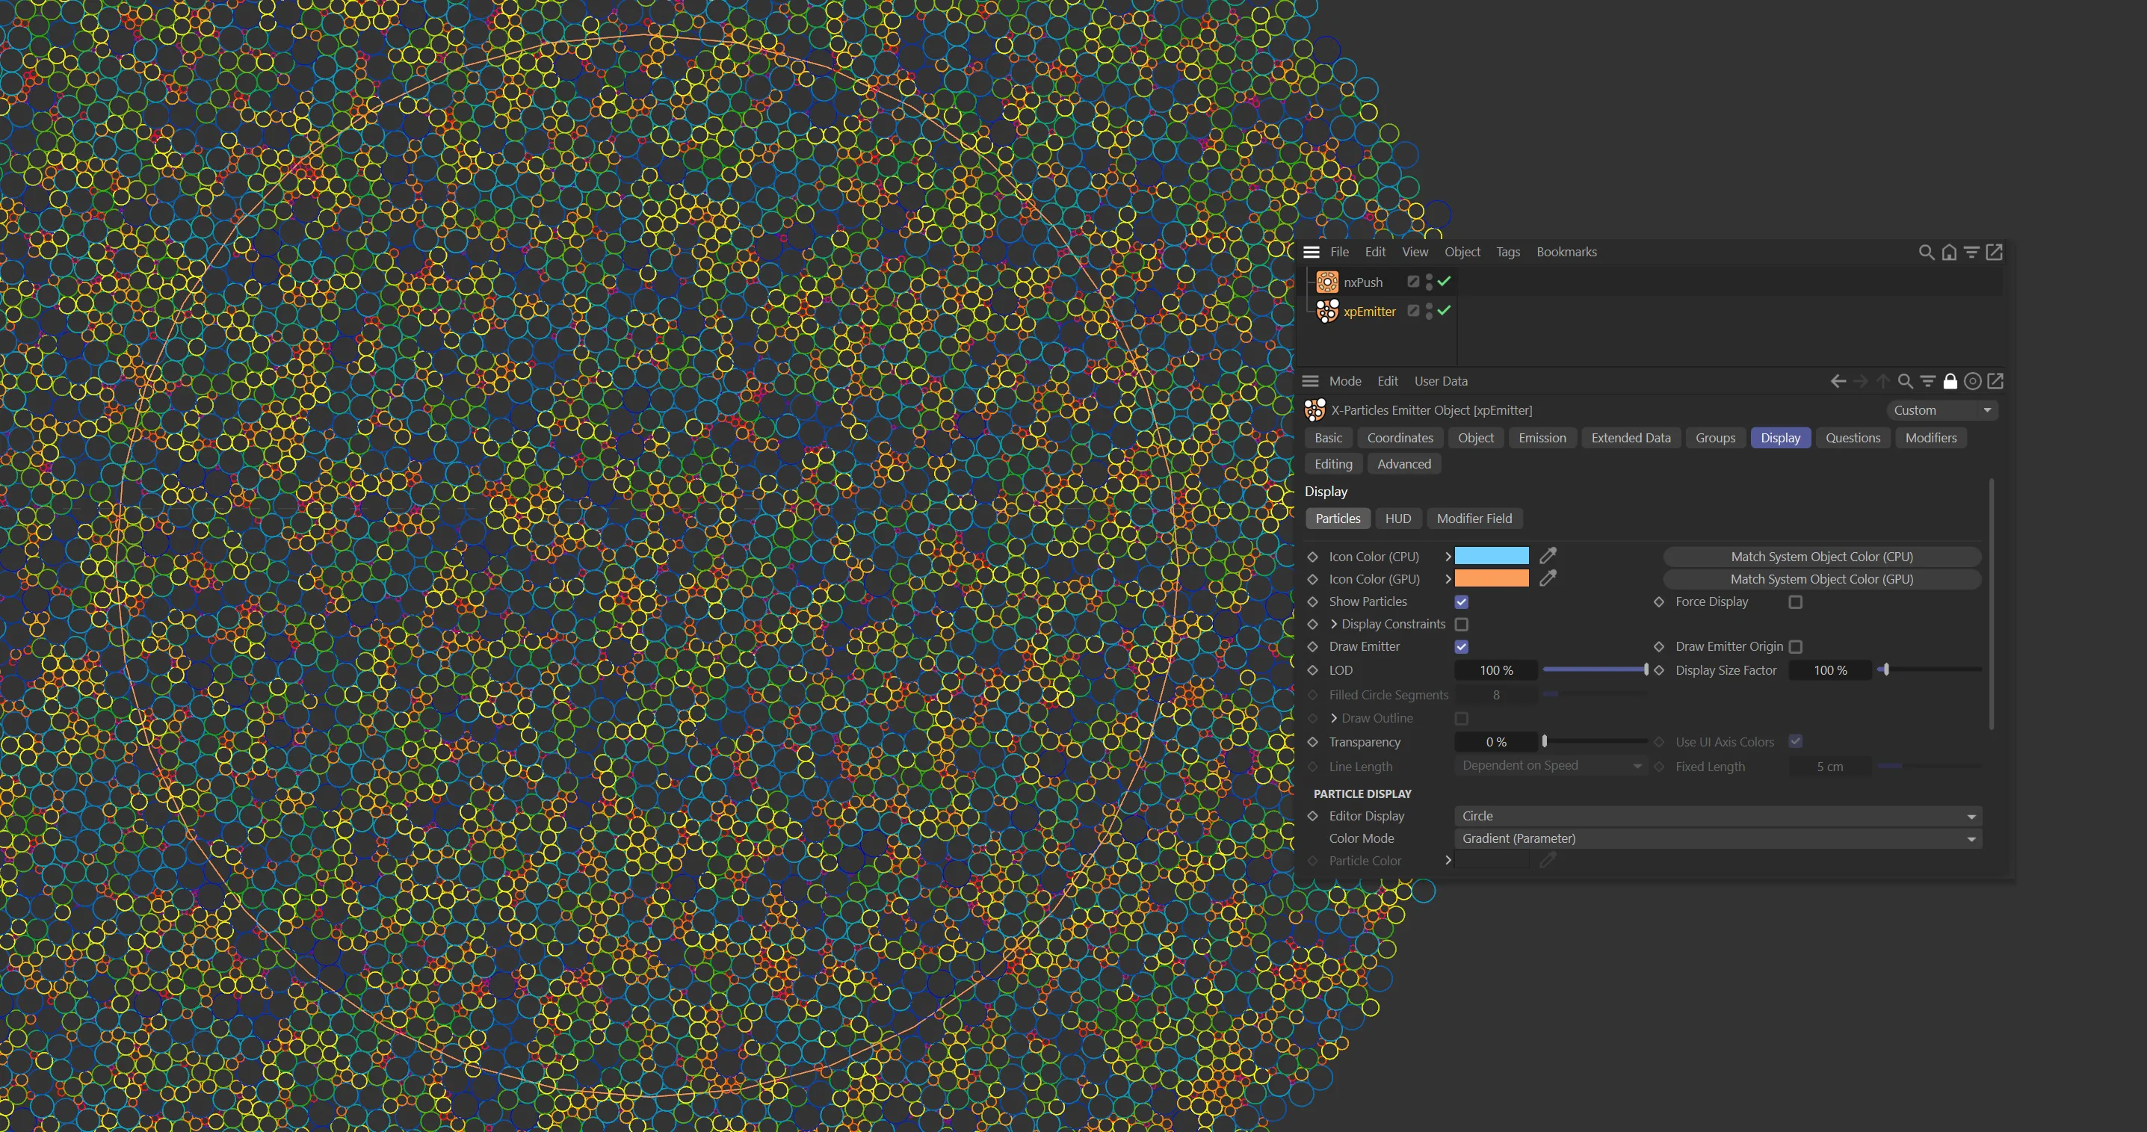Viewport: 2147px width, 1132px height.
Task: Enable the Force Display checkbox
Action: click(1795, 601)
